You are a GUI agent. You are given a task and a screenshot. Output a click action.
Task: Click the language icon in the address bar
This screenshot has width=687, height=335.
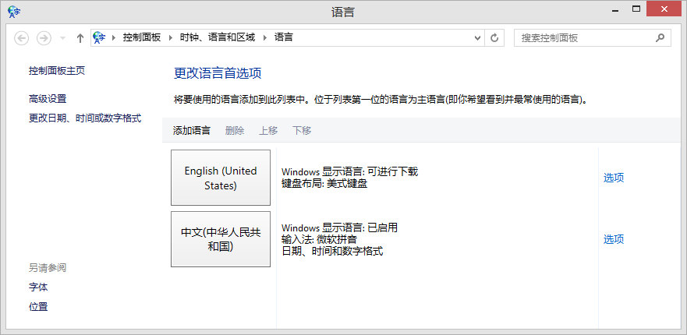click(x=100, y=37)
